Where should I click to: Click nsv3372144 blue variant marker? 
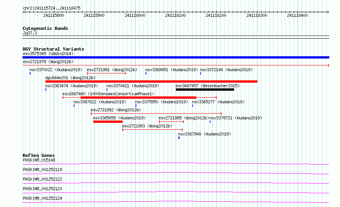coord(201,73)
